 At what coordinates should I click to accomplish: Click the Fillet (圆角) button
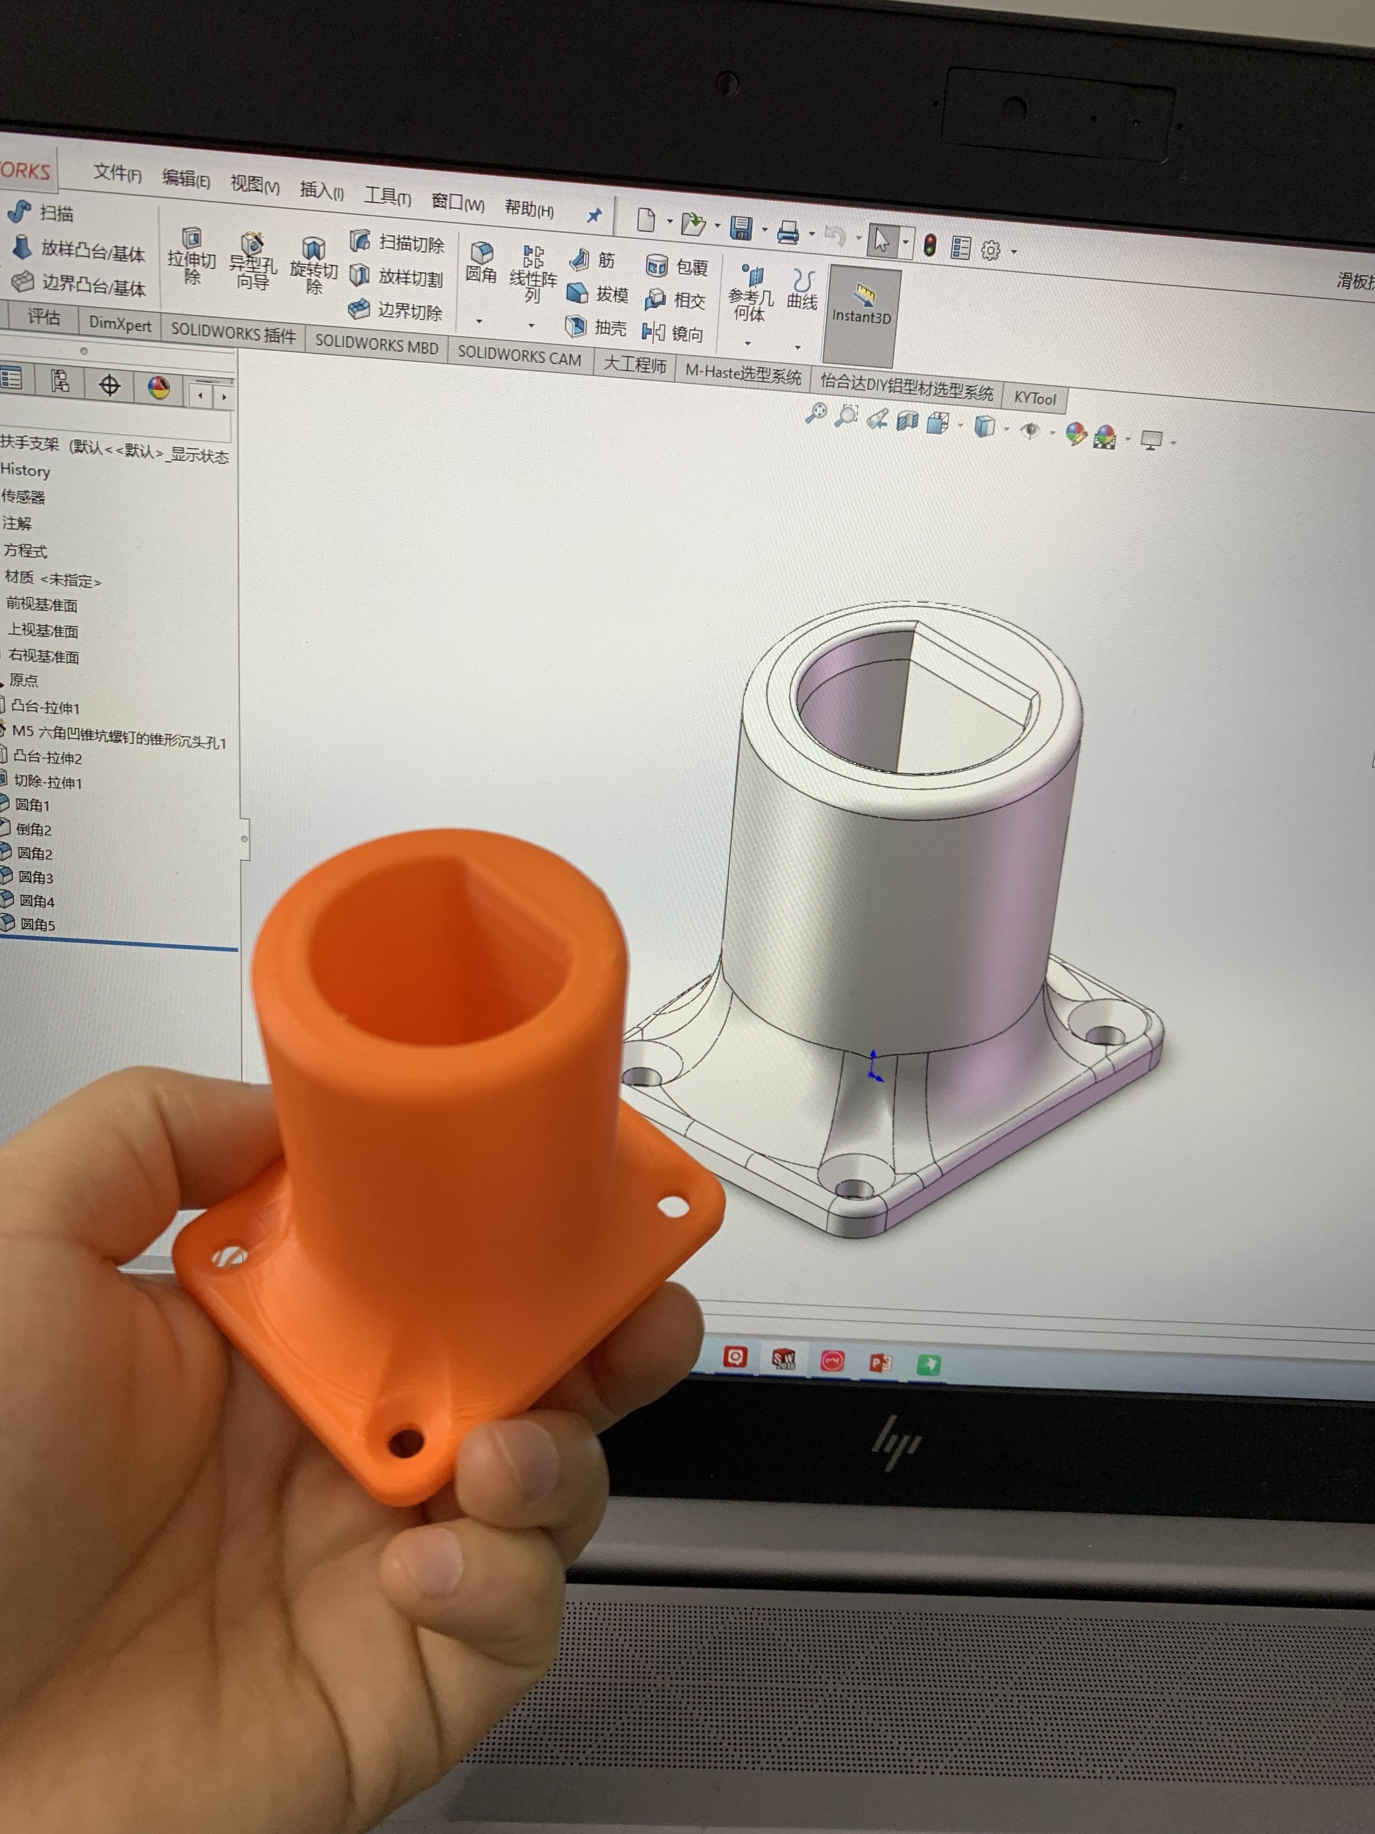[481, 262]
